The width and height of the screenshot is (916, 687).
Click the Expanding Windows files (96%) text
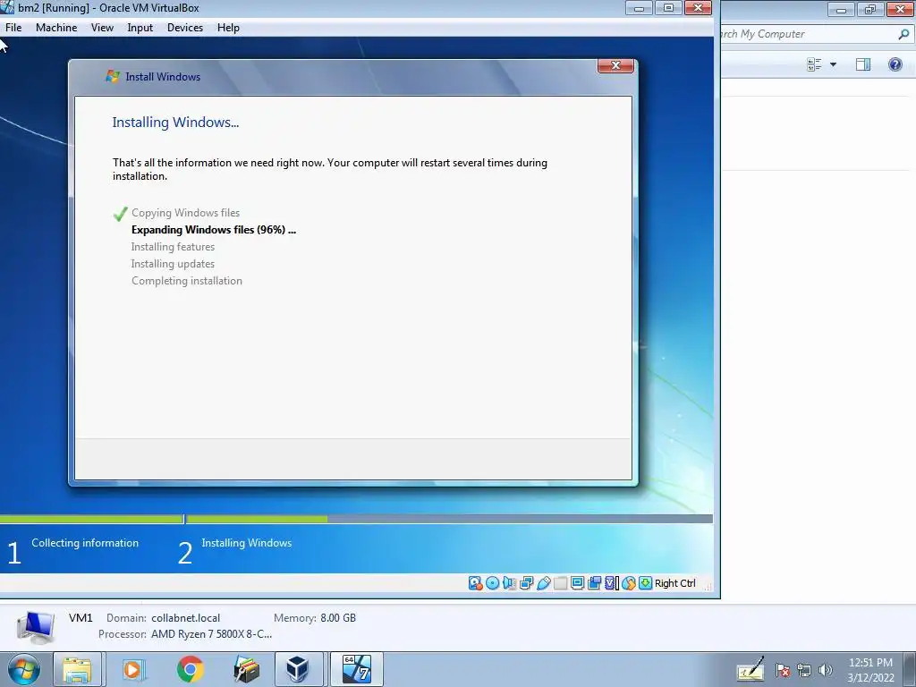pyautogui.click(x=213, y=230)
